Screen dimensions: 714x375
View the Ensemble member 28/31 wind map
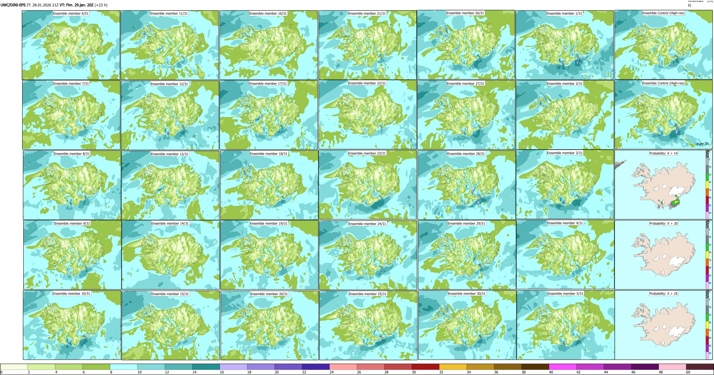point(467,185)
